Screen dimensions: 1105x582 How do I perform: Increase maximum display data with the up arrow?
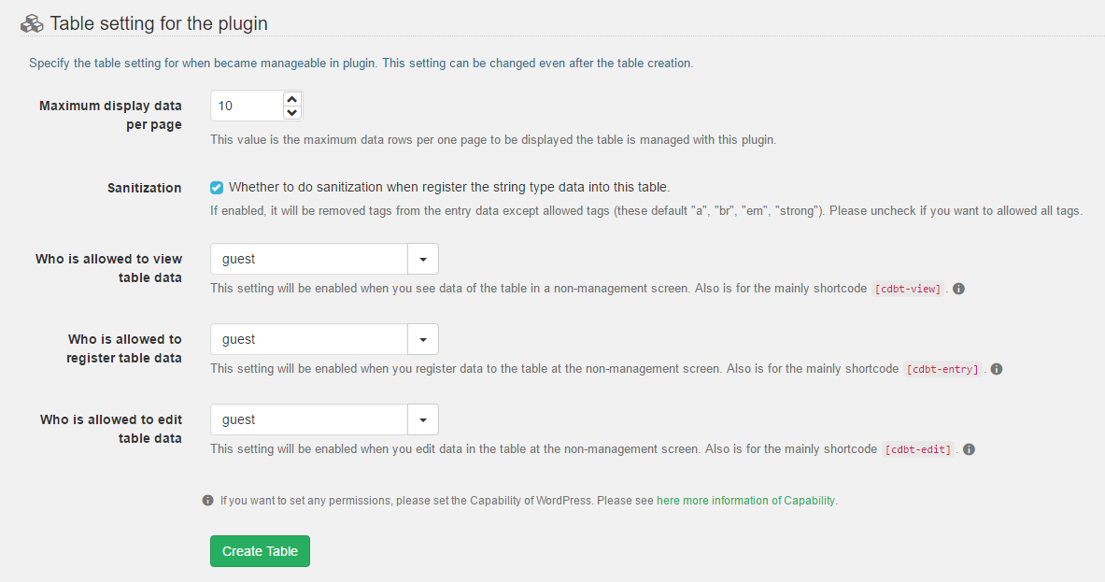pyautogui.click(x=291, y=99)
